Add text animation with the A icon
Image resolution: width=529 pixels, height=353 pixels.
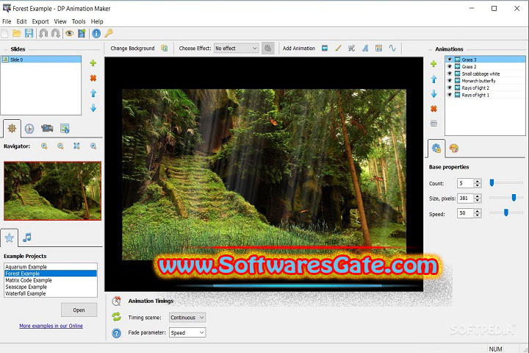[365, 49]
